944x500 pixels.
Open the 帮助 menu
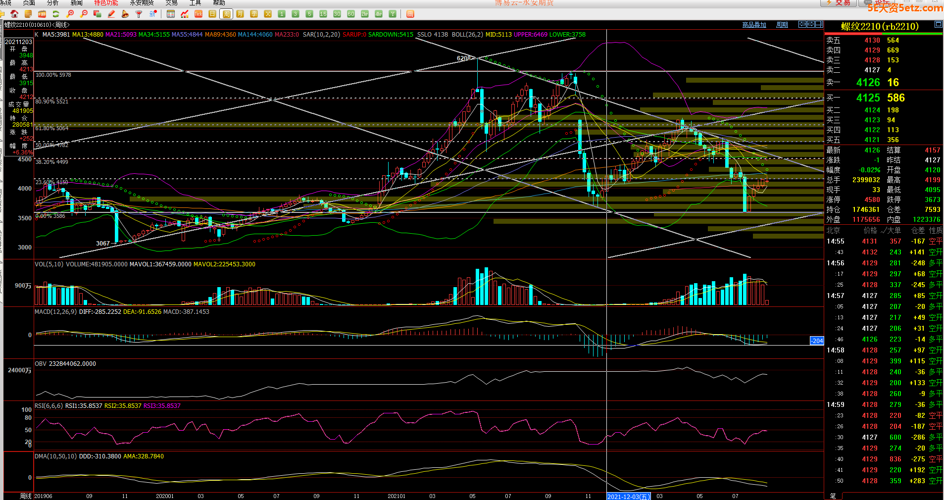pyautogui.click(x=219, y=3)
